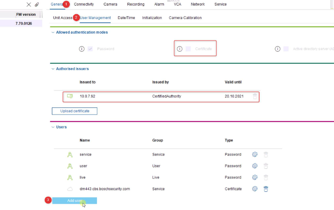334x210 pixels.
Task: Collapse the Authorised issuers section
Action: pyautogui.click(x=53, y=69)
